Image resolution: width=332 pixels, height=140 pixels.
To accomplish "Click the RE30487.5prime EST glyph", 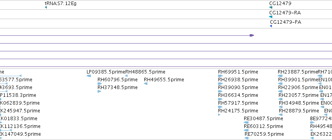I will [x=246, y=122].
